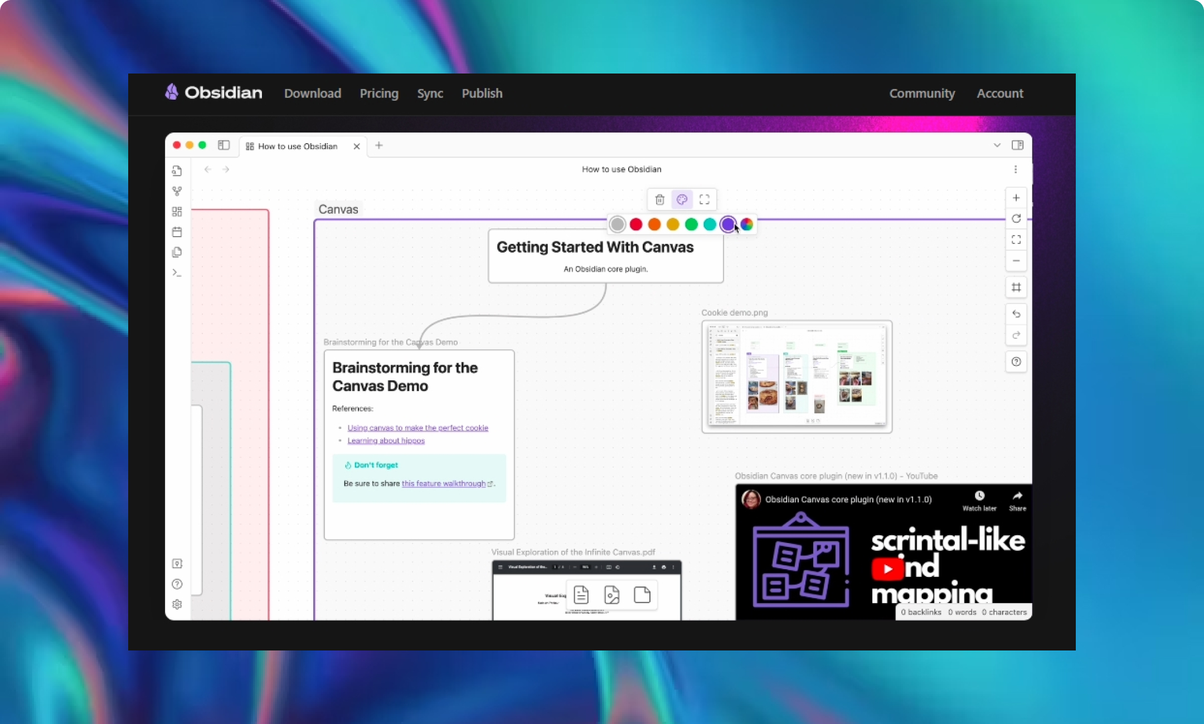This screenshot has width=1204, height=724.
Task: Open the Using canvas to make the perfect cookie link
Action: (417, 428)
